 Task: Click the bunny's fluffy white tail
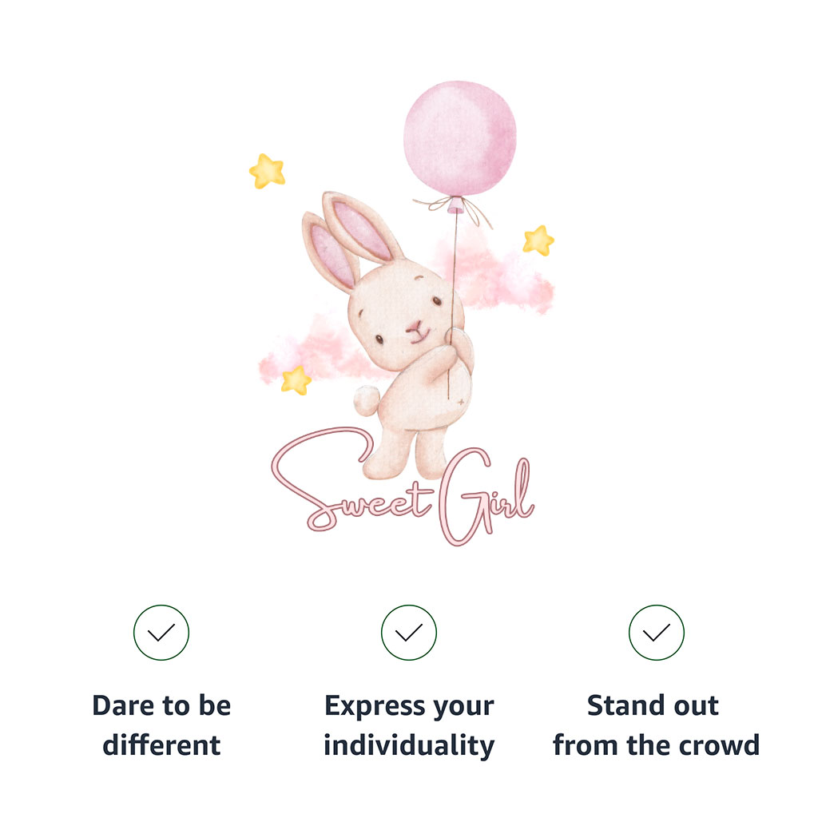tap(366, 398)
